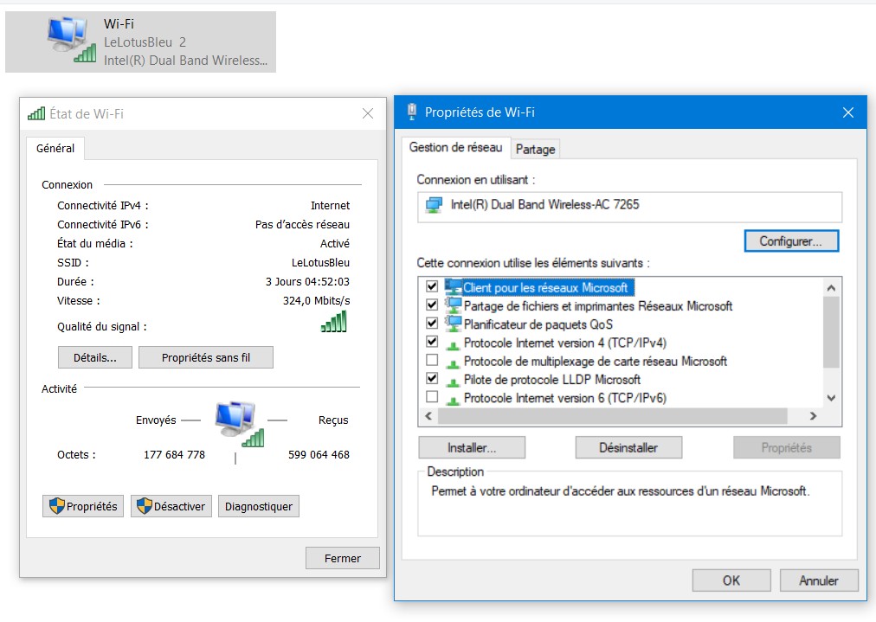The image size is (876, 622).
Task: Switch to the Partage tab
Action: (535, 149)
